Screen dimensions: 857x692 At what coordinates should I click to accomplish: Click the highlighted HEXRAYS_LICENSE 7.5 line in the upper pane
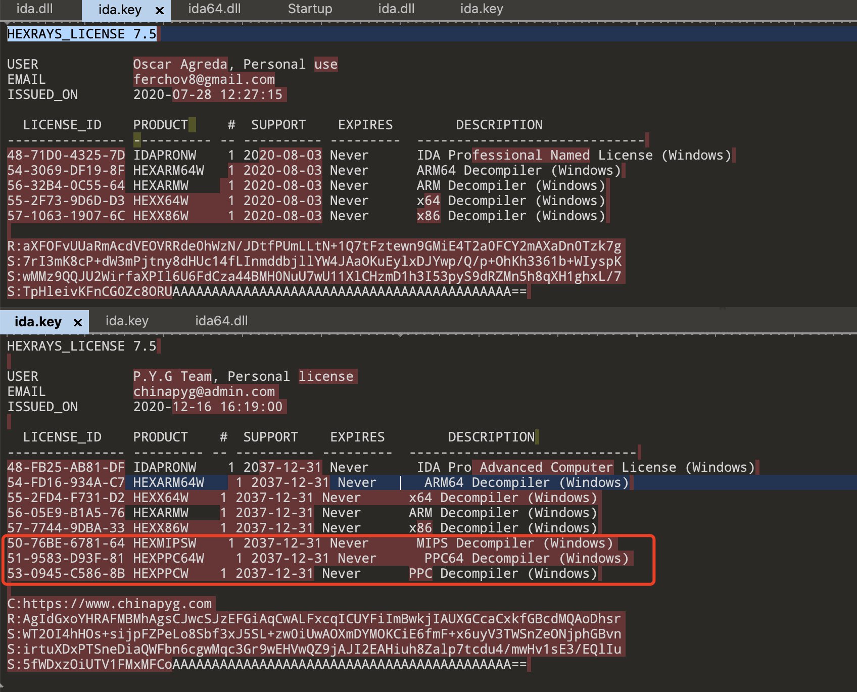(x=82, y=34)
